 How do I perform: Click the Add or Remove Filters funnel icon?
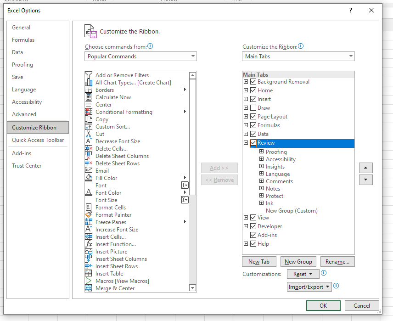[89, 75]
